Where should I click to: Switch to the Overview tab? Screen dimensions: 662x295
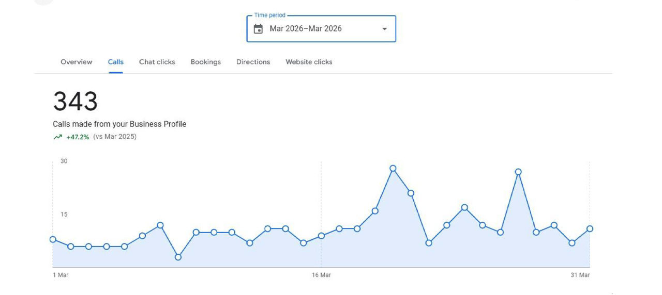[x=77, y=62]
